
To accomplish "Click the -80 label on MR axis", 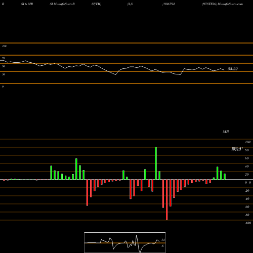I will 247,215.
